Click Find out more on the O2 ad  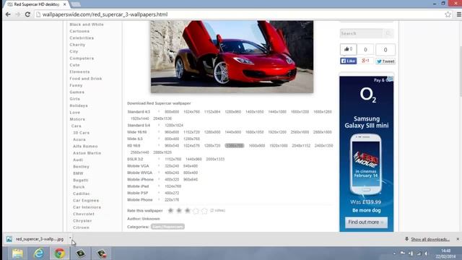point(366,222)
